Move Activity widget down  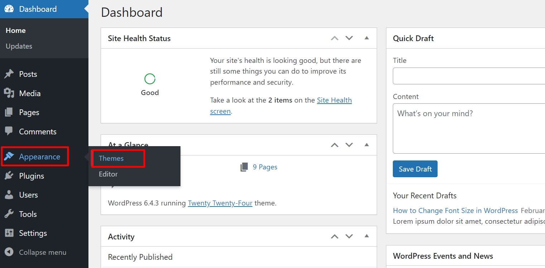pyautogui.click(x=349, y=236)
